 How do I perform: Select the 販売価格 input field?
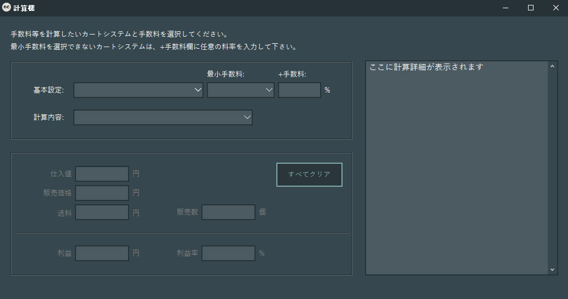102,193
